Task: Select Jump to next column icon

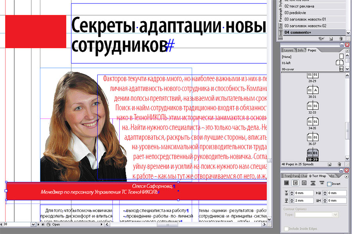Action: pyautogui.click(x=322, y=183)
